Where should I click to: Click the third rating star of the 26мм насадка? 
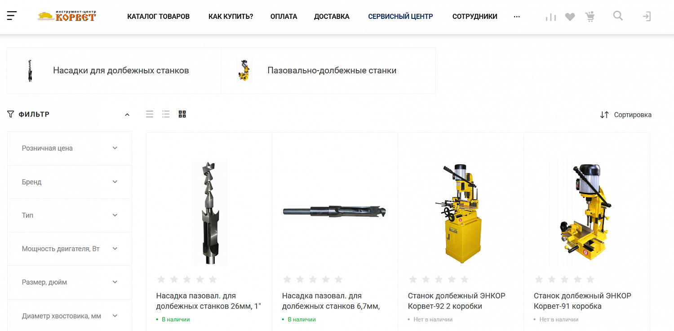pos(187,279)
